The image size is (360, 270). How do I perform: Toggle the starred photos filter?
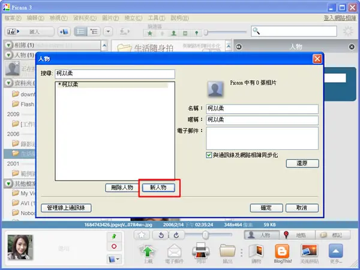pos(150,34)
